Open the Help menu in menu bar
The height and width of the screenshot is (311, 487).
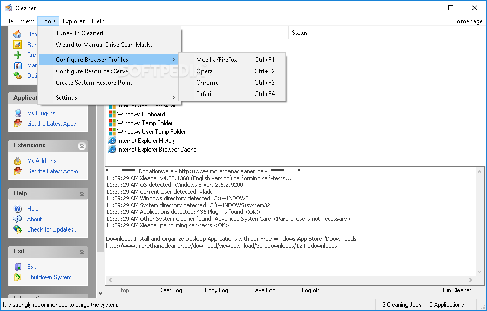click(x=98, y=21)
